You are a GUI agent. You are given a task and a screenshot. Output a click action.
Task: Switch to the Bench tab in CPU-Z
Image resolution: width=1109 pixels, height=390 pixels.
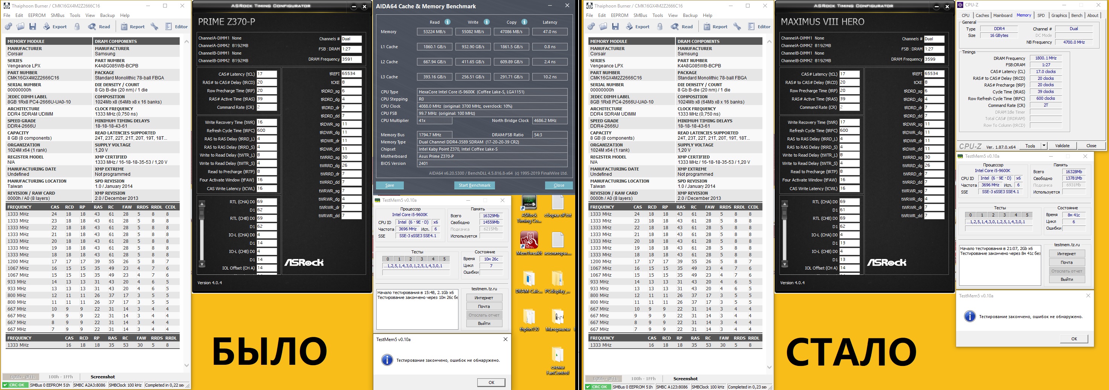click(1077, 15)
